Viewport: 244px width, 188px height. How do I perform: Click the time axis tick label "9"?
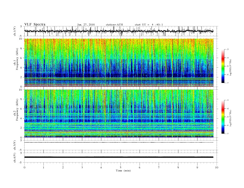click(x=197, y=167)
